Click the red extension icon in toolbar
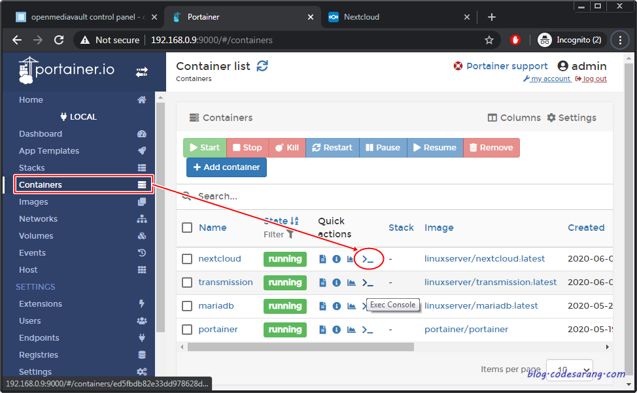Viewport: 637px width, 393px height. pyautogui.click(x=515, y=40)
